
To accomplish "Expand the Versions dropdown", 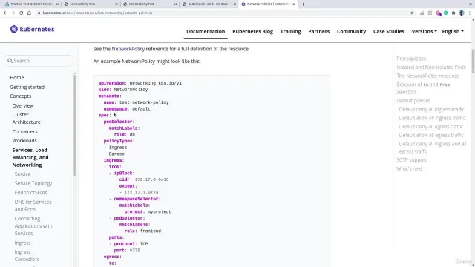I will pos(424,31).
